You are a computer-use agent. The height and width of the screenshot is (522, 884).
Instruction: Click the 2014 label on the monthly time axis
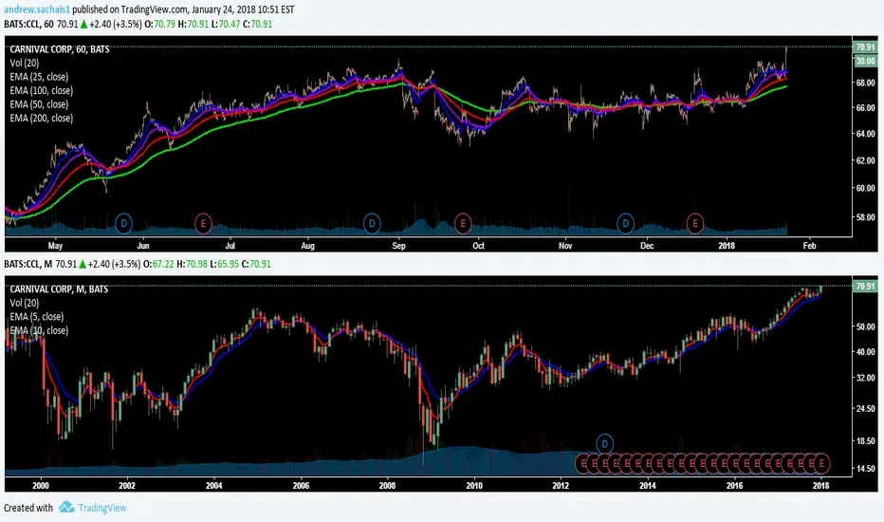(x=648, y=485)
